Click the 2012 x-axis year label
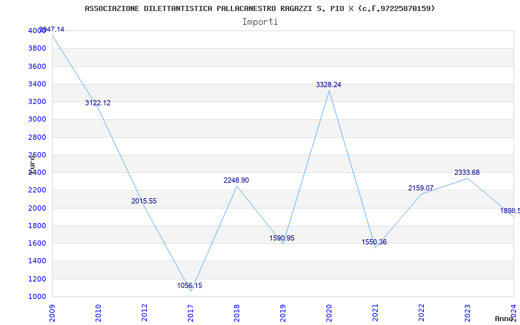This screenshot has width=520, height=325. coord(144,313)
